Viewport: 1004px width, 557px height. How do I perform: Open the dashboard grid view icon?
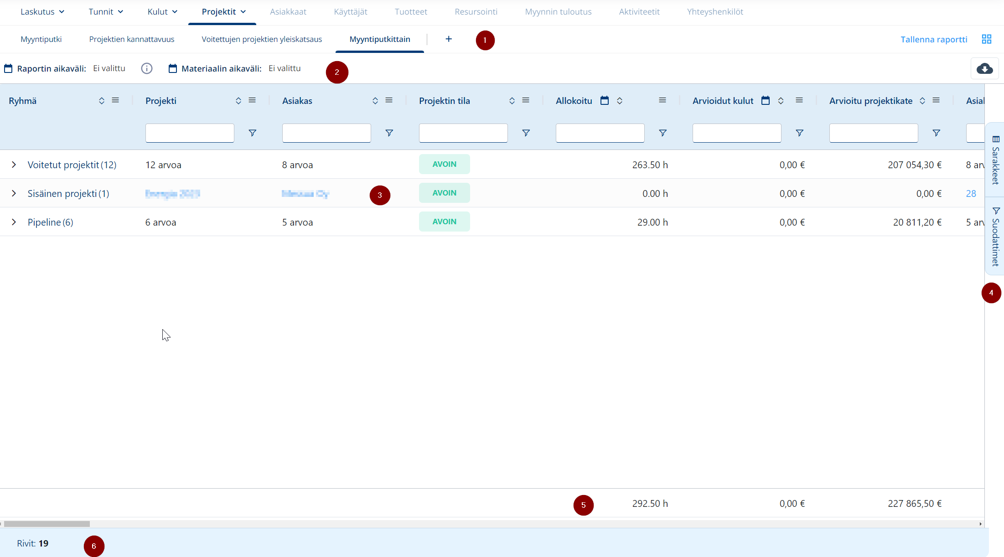987,39
